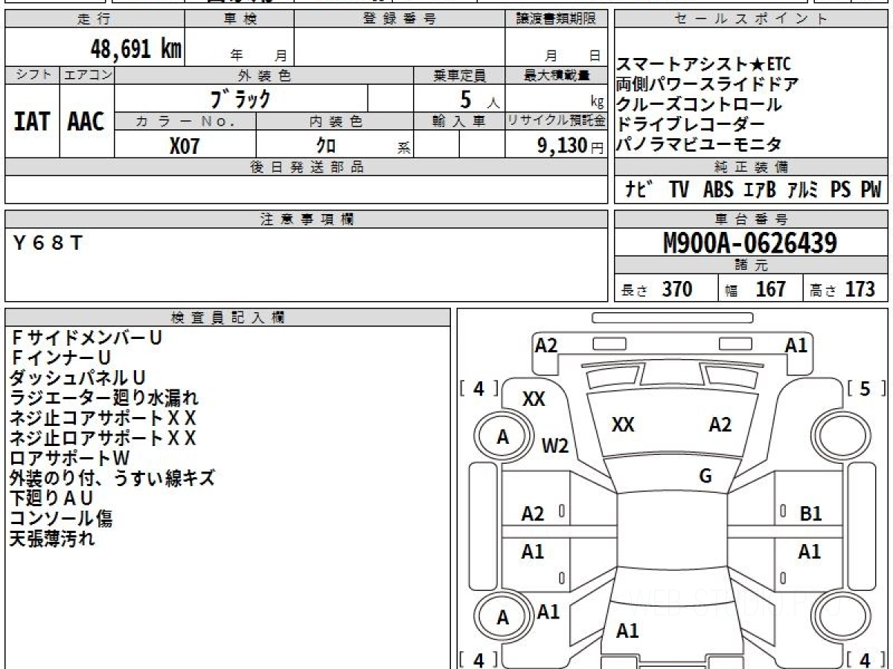Click the 注意事項欄 header

(x=307, y=219)
